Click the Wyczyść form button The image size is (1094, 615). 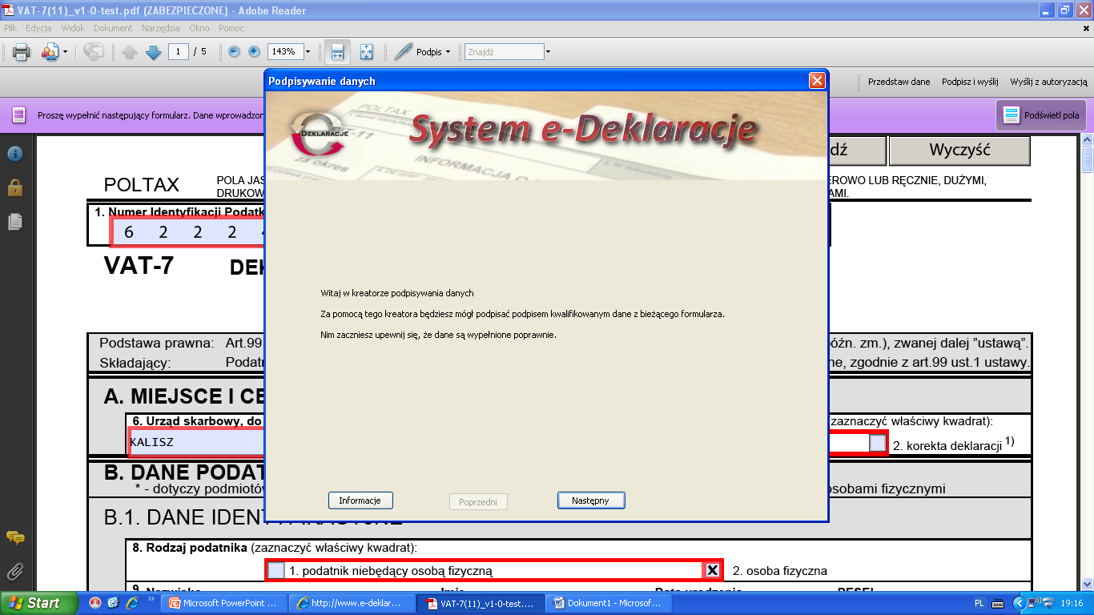[959, 150]
